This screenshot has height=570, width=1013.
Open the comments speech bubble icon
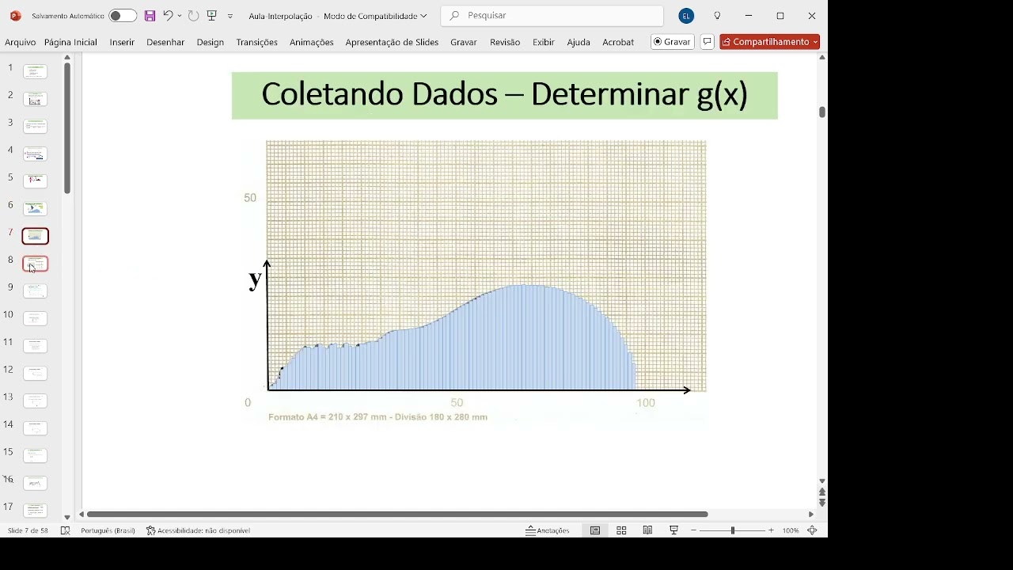click(x=708, y=42)
